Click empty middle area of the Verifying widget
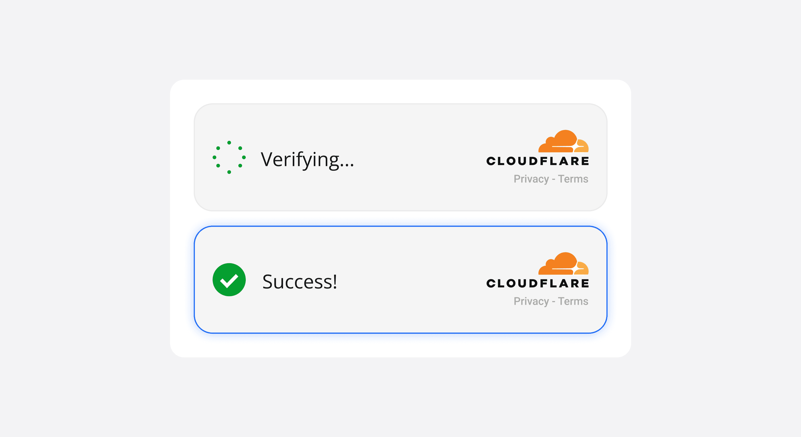This screenshot has width=801, height=437. [420, 157]
